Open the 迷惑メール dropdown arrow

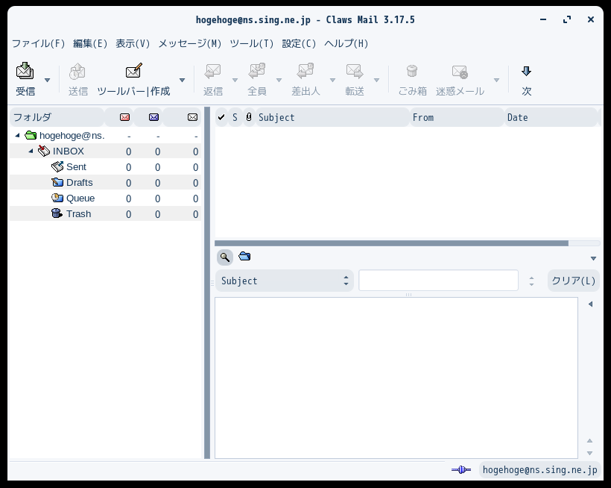[496, 80]
